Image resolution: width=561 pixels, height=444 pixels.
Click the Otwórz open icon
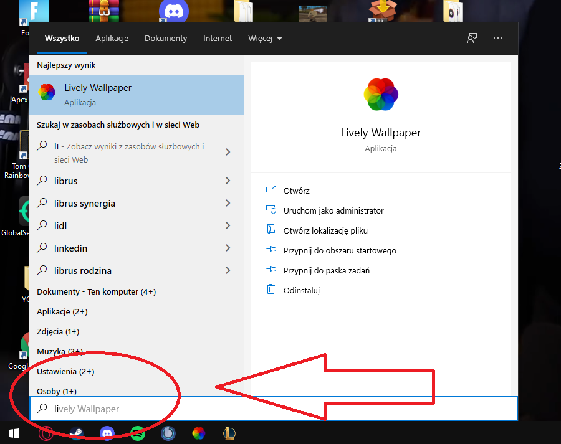pos(271,189)
